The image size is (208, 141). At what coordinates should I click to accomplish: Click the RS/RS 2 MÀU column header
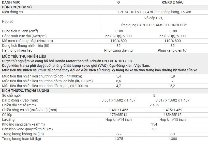(x=172, y=3)
